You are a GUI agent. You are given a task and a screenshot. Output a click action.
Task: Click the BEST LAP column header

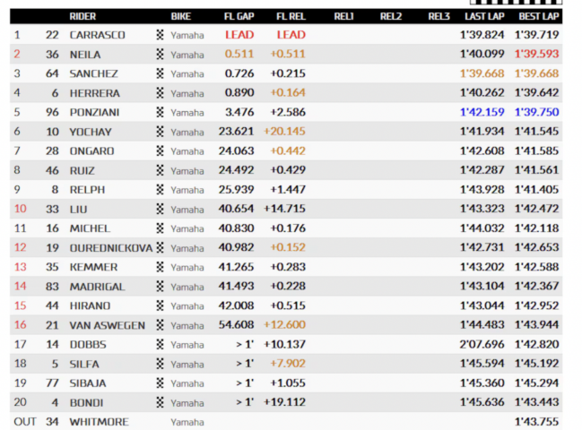[539, 16]
